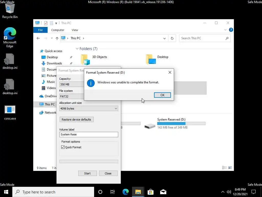Click search magnifier in Search This PC

227,38
